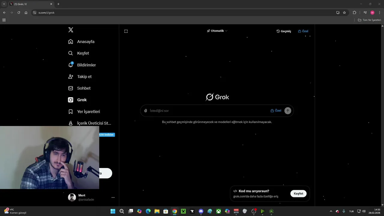
Task: Click Keşfet button in code banner
Action: click(x=298, y=193)
